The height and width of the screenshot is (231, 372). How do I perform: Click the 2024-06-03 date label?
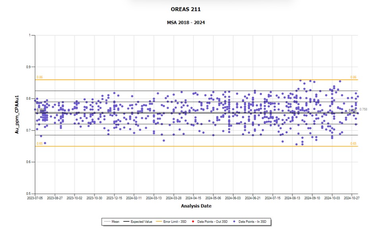pyautogui.click(x=233, y=198)
